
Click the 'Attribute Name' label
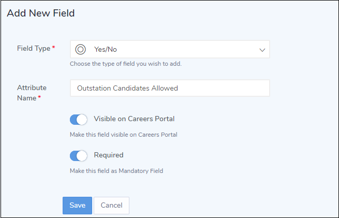32,93
